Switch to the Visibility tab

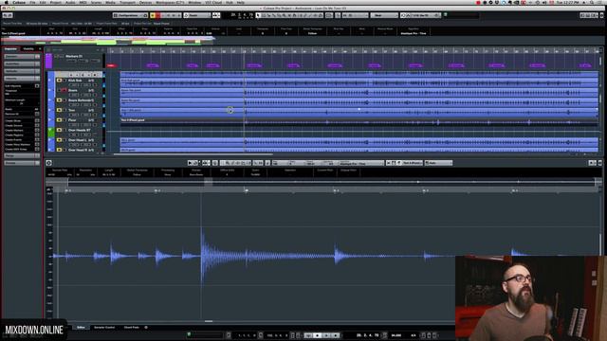point(28,48)
